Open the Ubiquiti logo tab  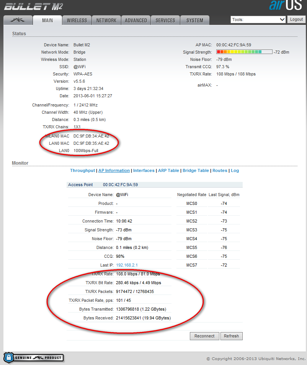point(18,20)
